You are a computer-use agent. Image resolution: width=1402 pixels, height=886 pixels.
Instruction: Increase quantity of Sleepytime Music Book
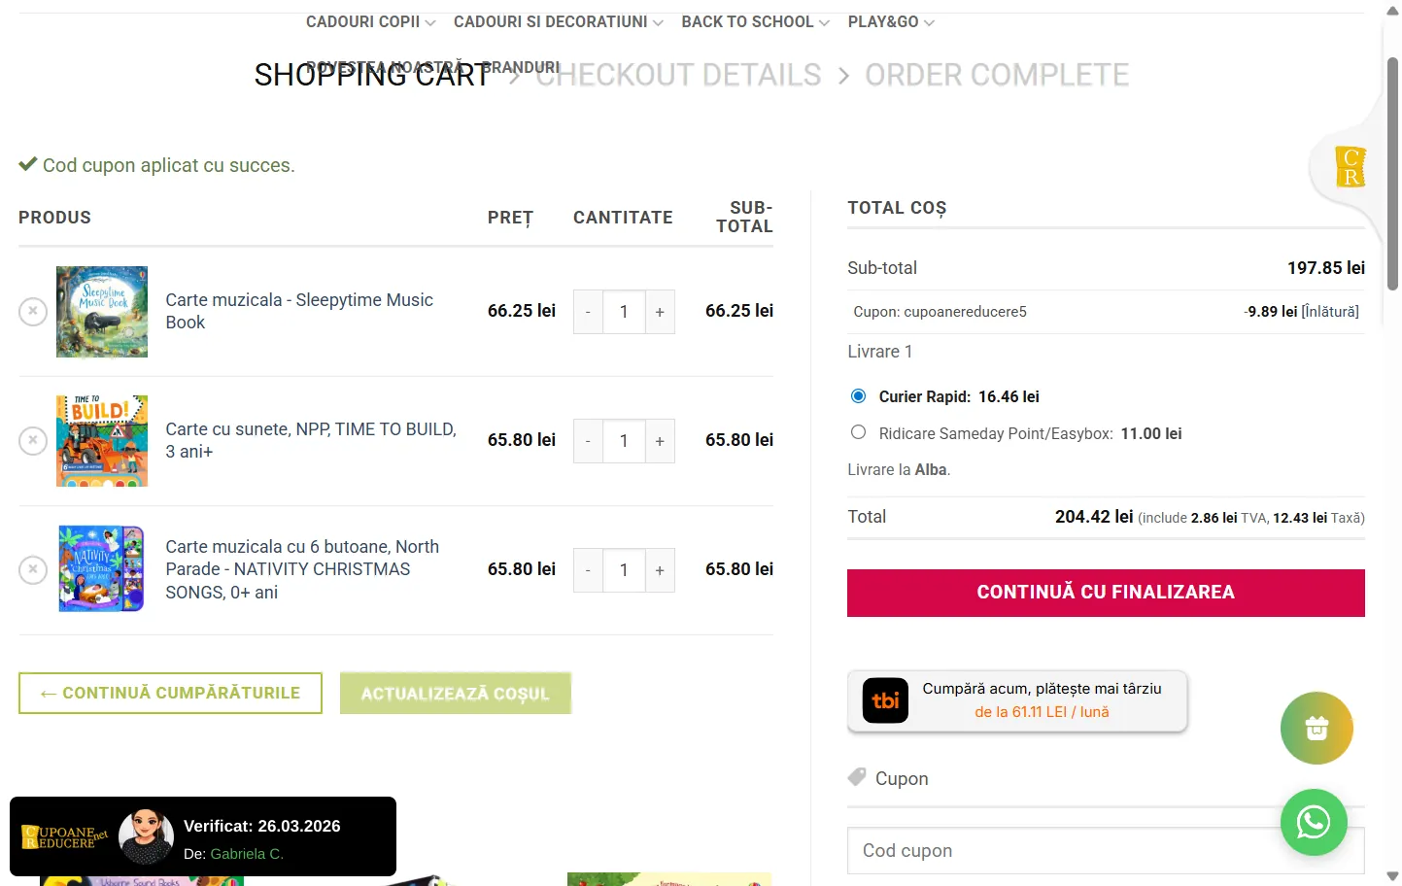[660, 312]
